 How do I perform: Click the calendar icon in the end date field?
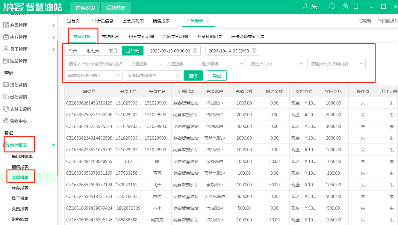point(254,51)
